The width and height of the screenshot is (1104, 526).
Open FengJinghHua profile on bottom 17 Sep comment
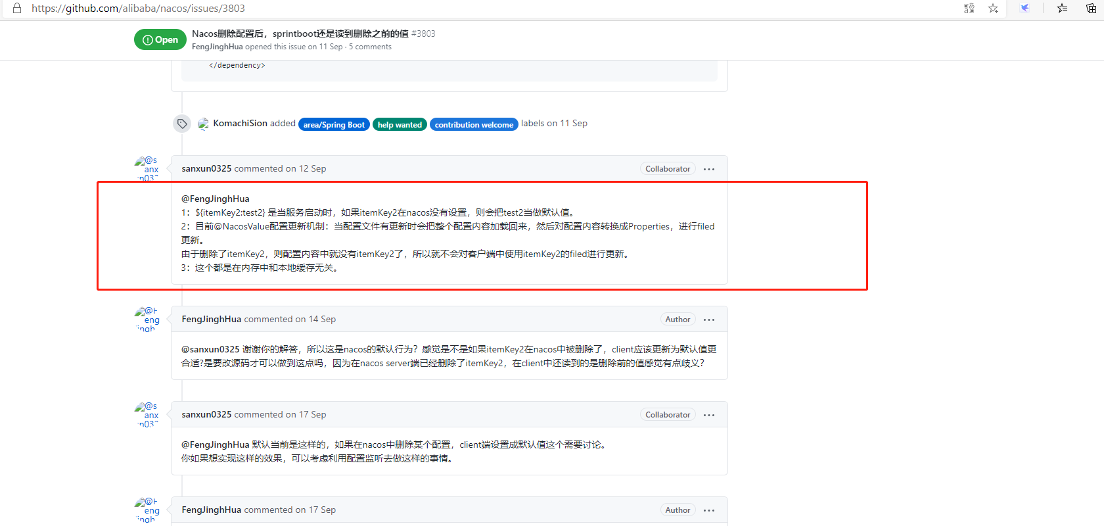(212, 510)
